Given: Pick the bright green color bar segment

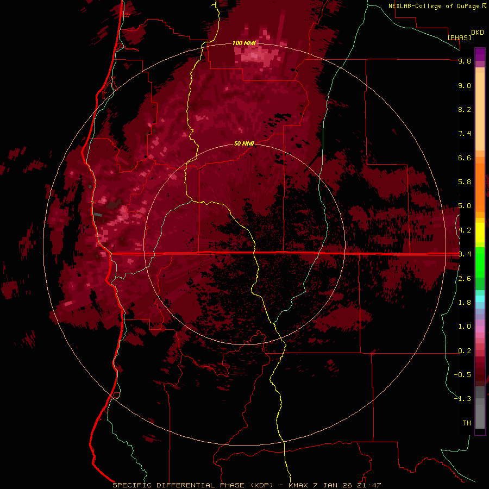Looking at the screenshot, I should [x=480, y=262].
